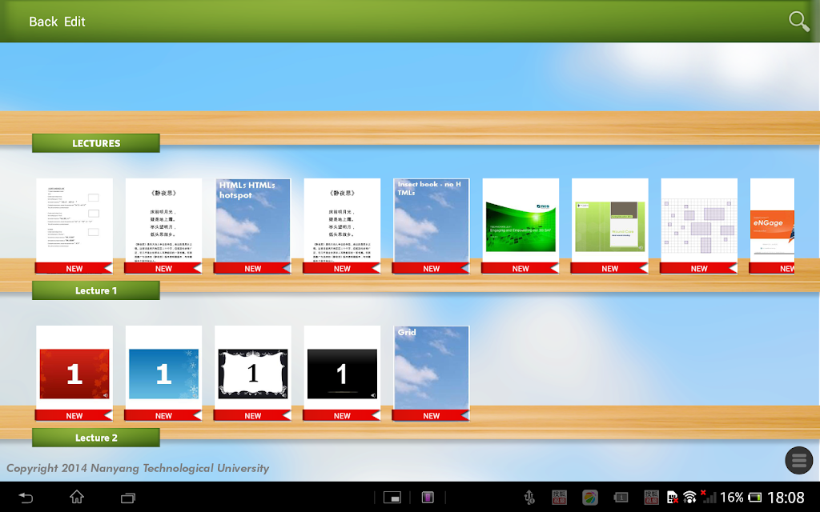Tap the Copyright 2014 Nanyang Technological University text
820x512 pixels.
[x=138, y=468]
